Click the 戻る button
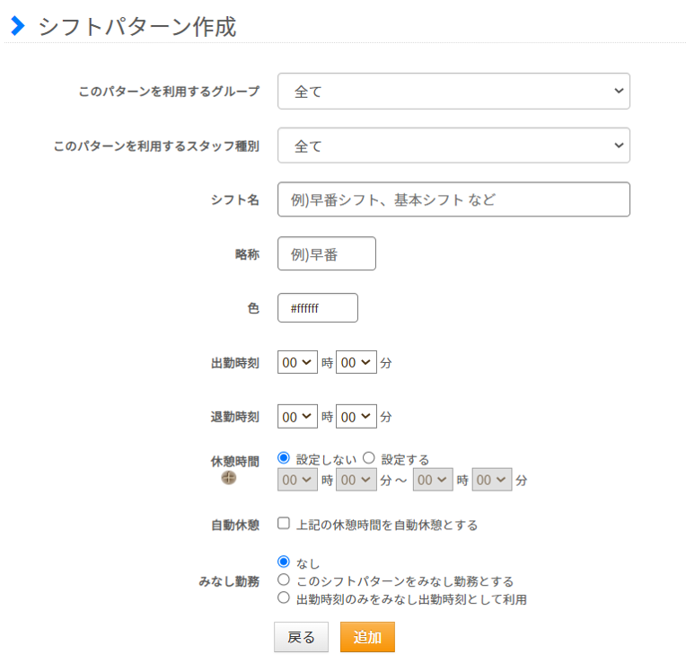This screenshot has height=672, width=686. point(301,637)
